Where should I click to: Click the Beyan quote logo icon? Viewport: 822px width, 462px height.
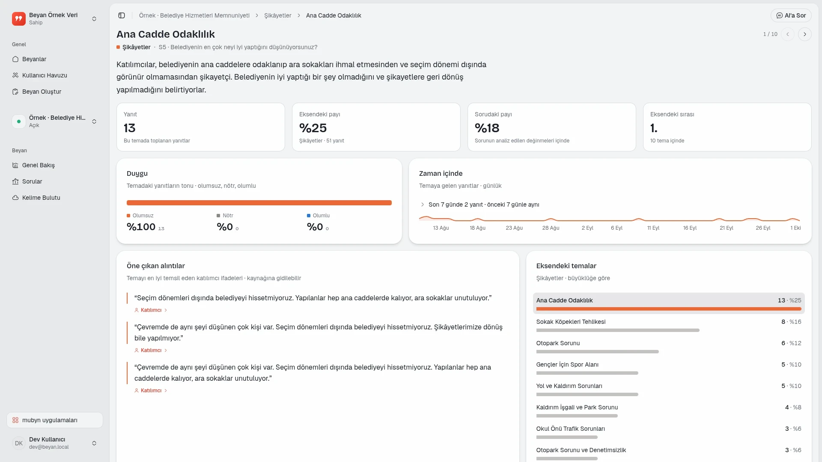coord(19,19)
